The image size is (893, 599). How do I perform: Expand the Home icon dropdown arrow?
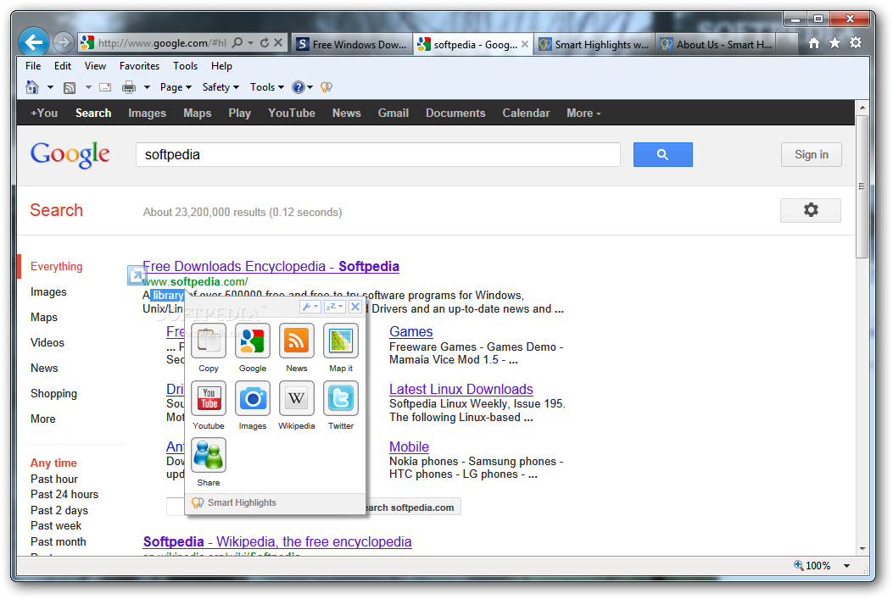pos(50,87)
